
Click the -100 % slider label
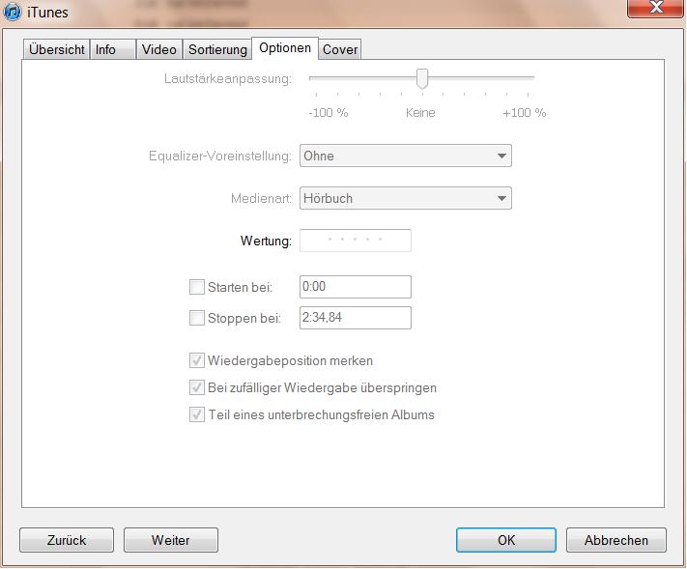point(329,113)
